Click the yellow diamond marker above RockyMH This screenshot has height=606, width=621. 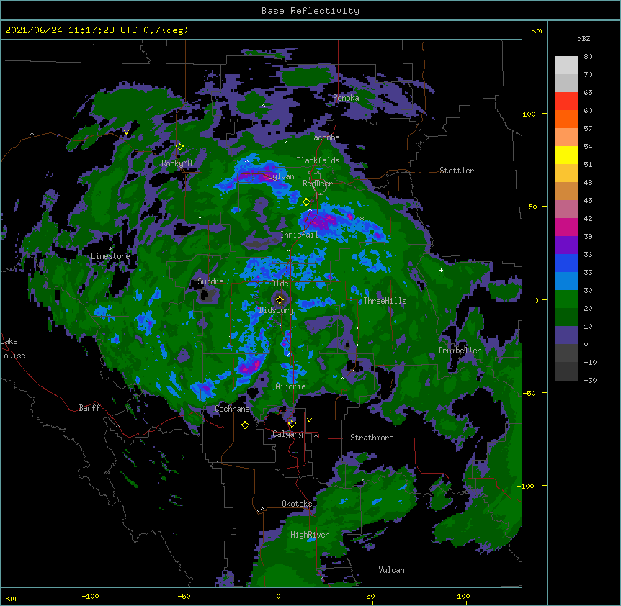(x=179, y=147)
